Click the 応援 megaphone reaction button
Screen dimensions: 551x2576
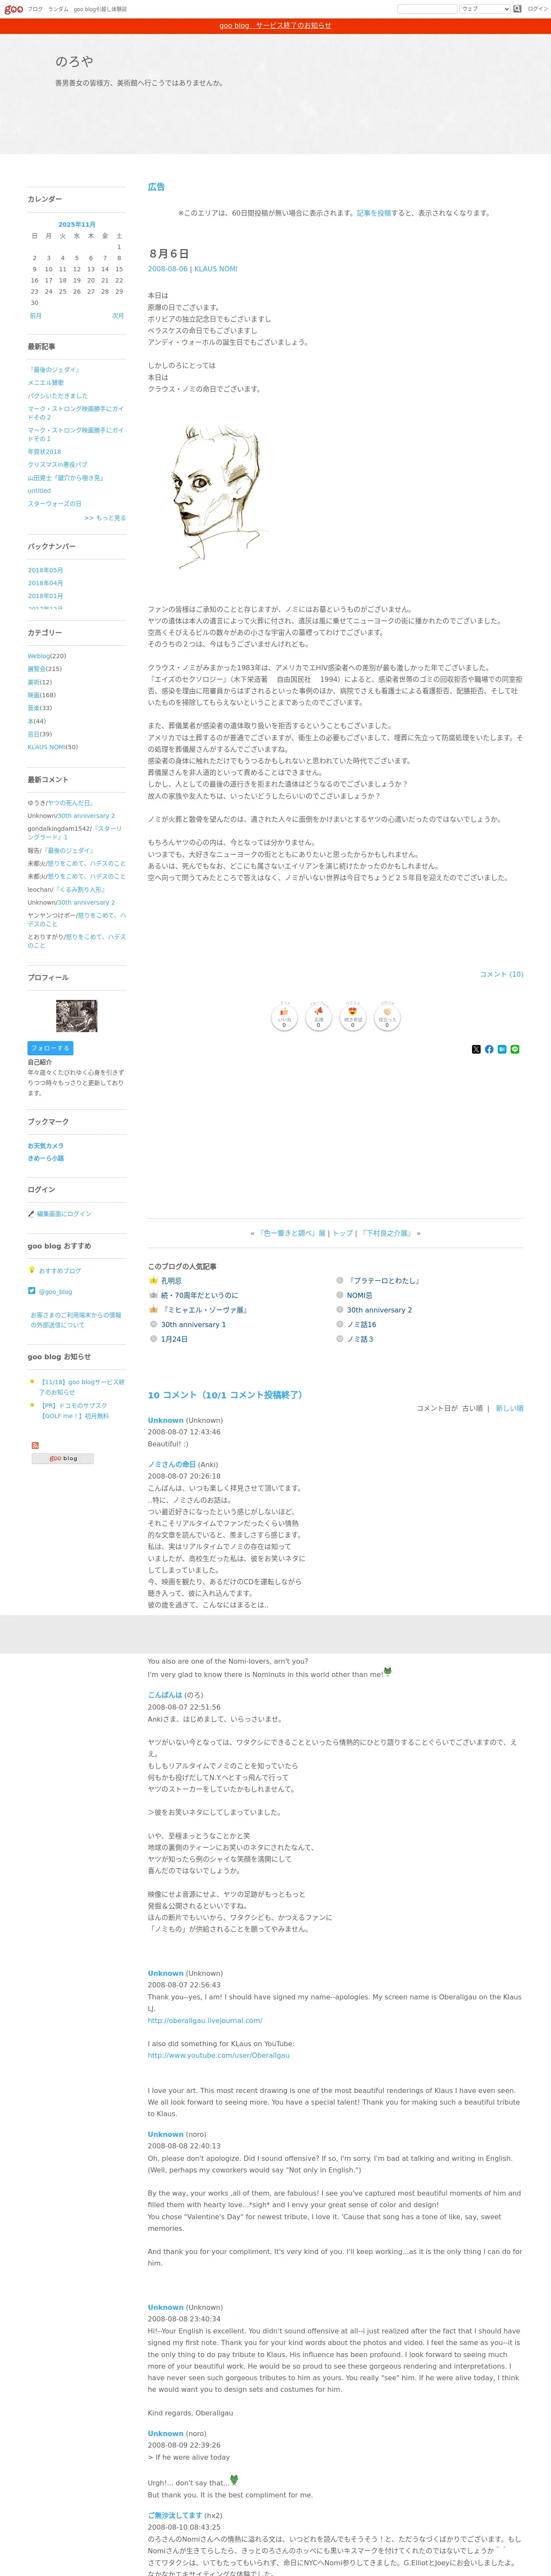pyautogui.click(x=318, y=1017)
